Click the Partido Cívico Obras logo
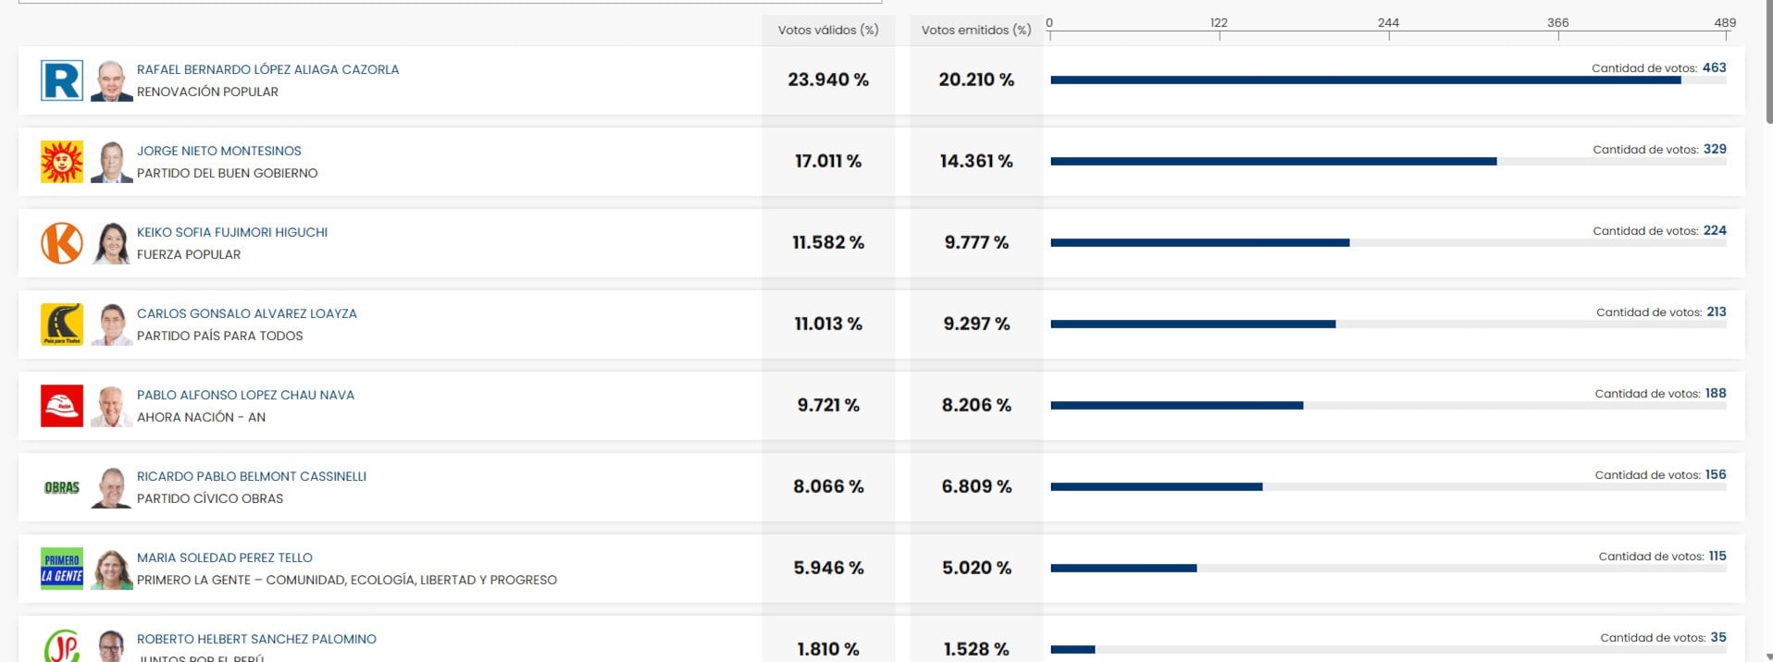The height and width of the screenshot is (662, 1773). click(x=62, y=487)
